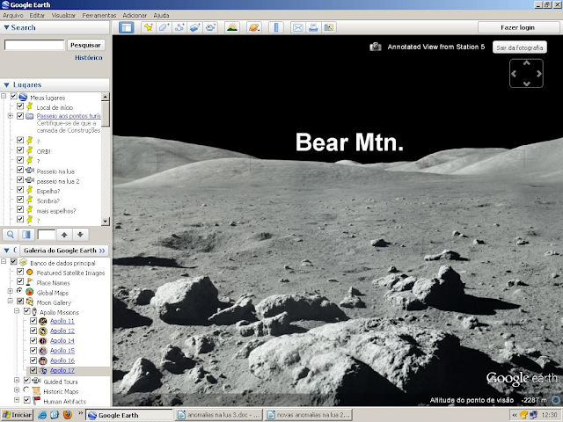
Task: Click Sair da fotografia to exit photo
Action: 520,47
